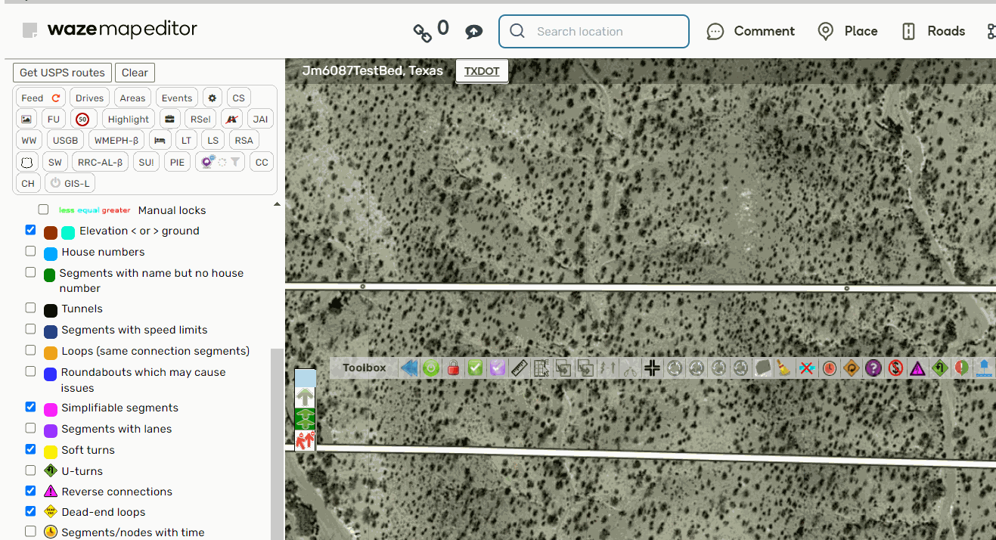Open the gear settings button in script panel

coord(213,98)
